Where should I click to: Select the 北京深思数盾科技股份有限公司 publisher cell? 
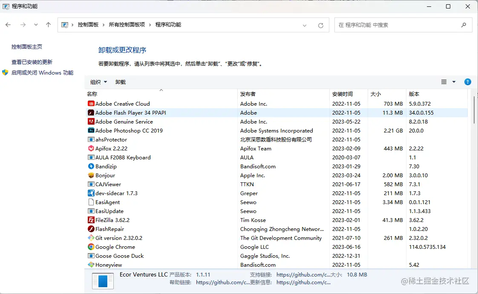coord(276,139)
